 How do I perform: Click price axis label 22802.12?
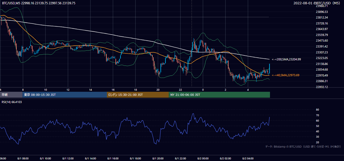(322, 87)
